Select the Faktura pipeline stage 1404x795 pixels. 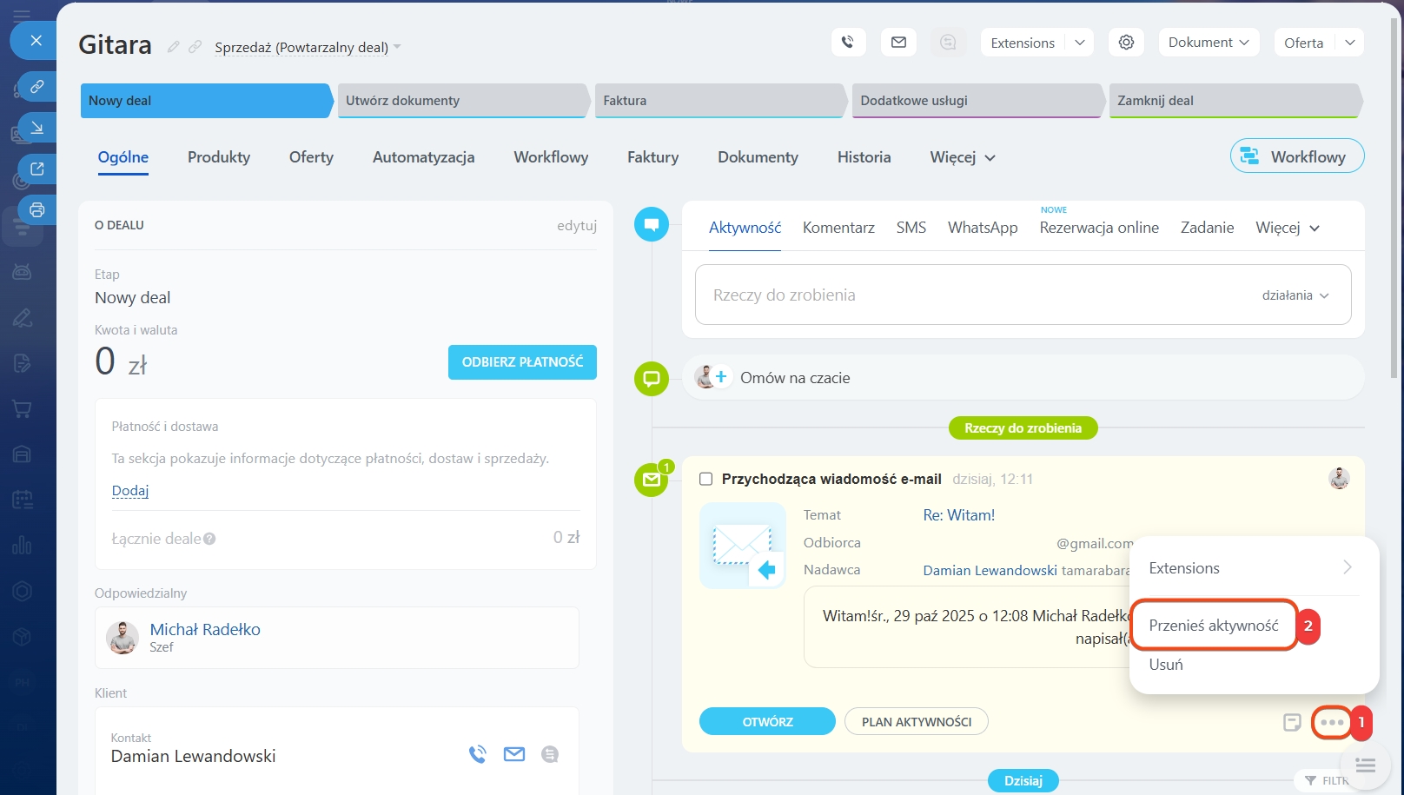(719, 101)
